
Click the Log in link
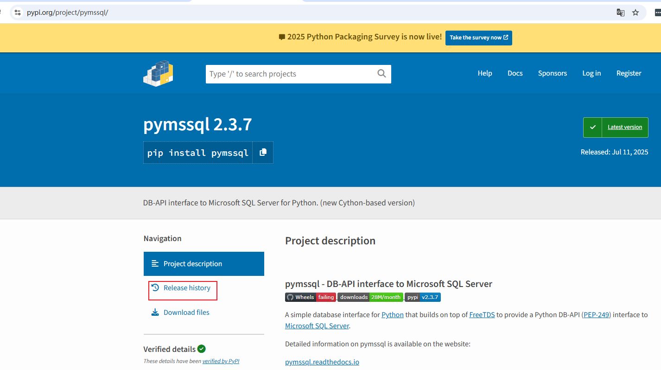[591, 73]
